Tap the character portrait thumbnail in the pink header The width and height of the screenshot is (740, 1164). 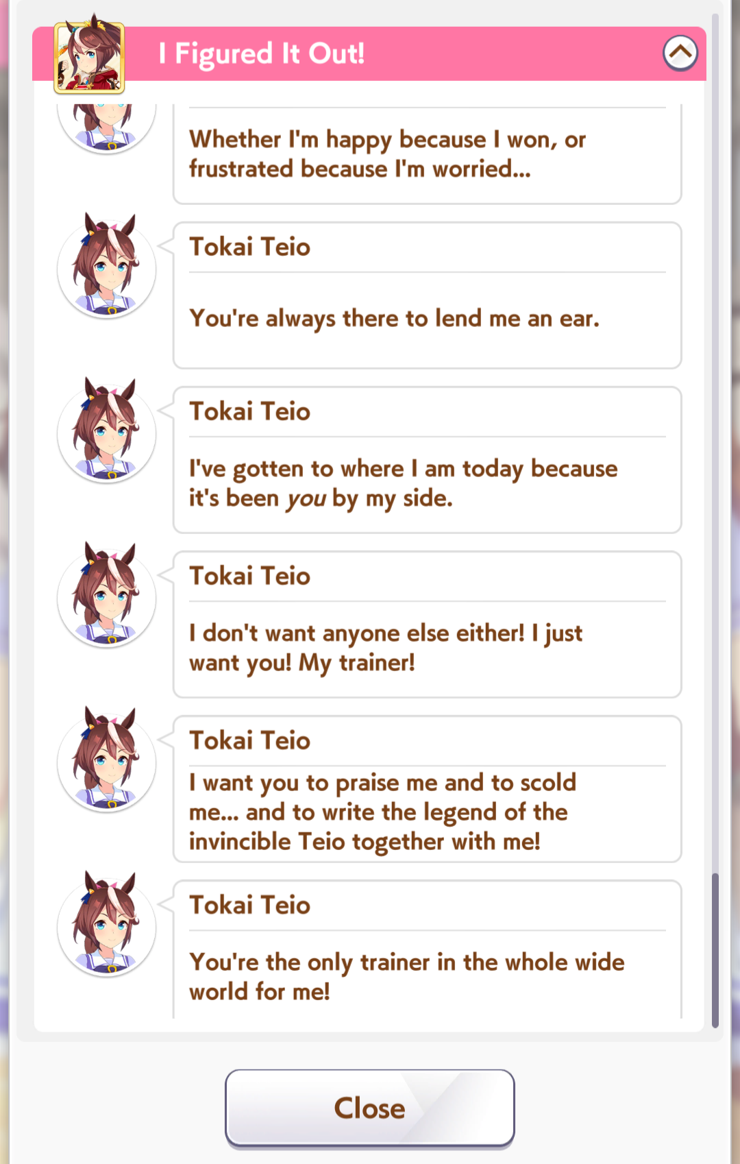point(89,58)
